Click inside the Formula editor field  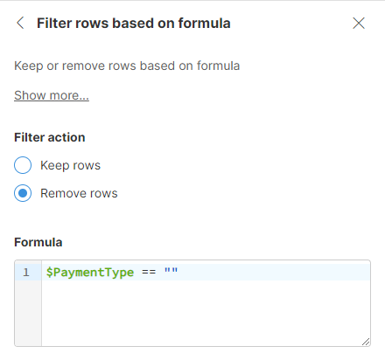[192, 303]
